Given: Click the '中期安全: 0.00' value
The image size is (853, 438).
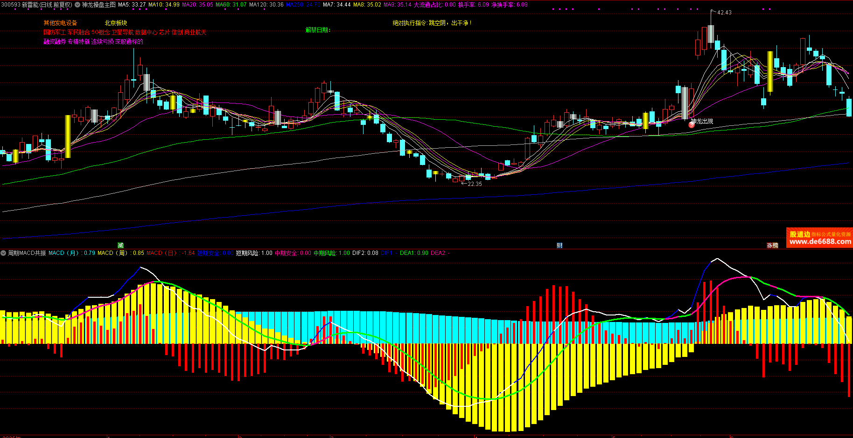Looking at the screenshot, I should pyautogui.click(x=293, y=253).
